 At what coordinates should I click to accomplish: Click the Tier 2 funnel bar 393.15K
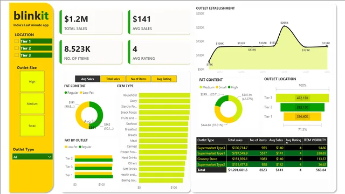(x=302, y=107)
